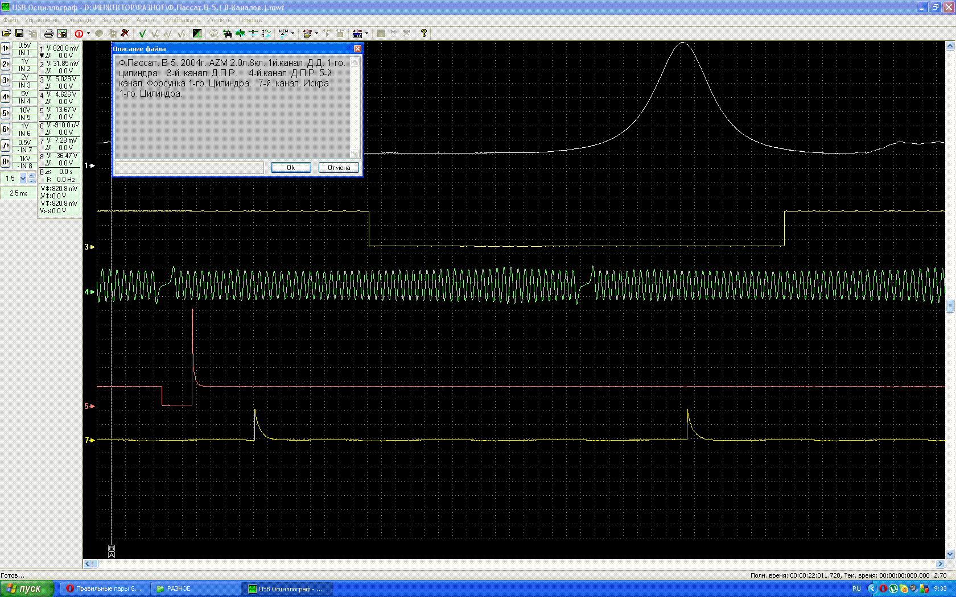Click the RU language indicator in tray
This screenshot has width=956, height=597.
[856, 589]
